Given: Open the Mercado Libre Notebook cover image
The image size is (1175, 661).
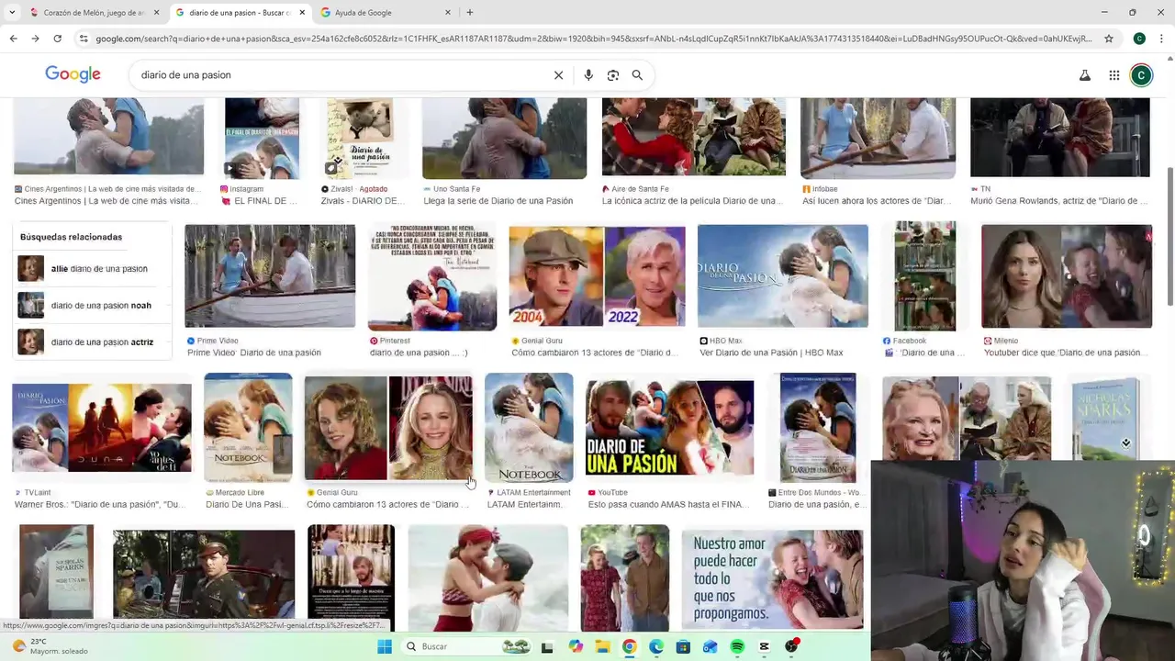Looking at the screenshot, I should click(248, 428).
